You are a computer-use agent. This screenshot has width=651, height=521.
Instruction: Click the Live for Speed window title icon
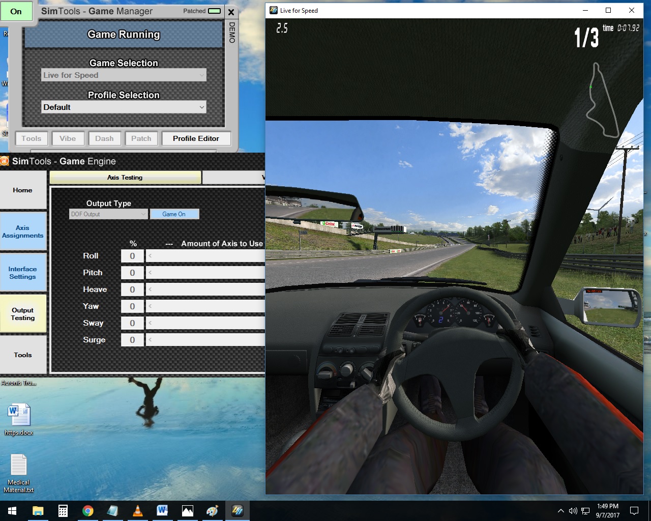point(274,10)
